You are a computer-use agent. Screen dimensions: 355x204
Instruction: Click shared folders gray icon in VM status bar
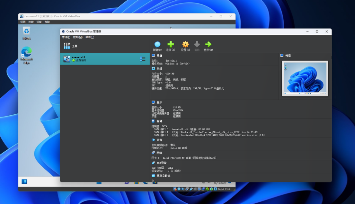(x=195, y=189)
